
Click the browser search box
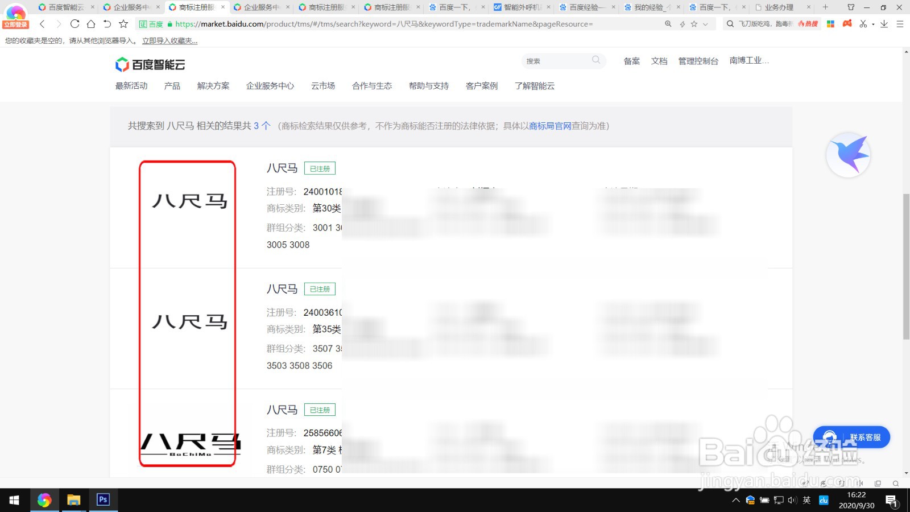[766, 24]
